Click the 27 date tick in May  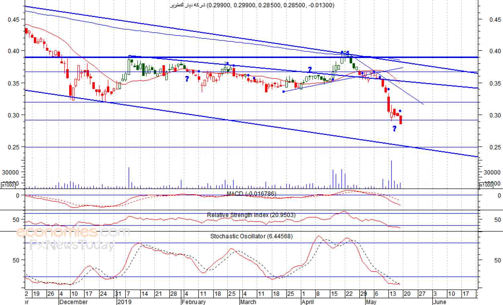pyautogui.click(x=422, y=294)
